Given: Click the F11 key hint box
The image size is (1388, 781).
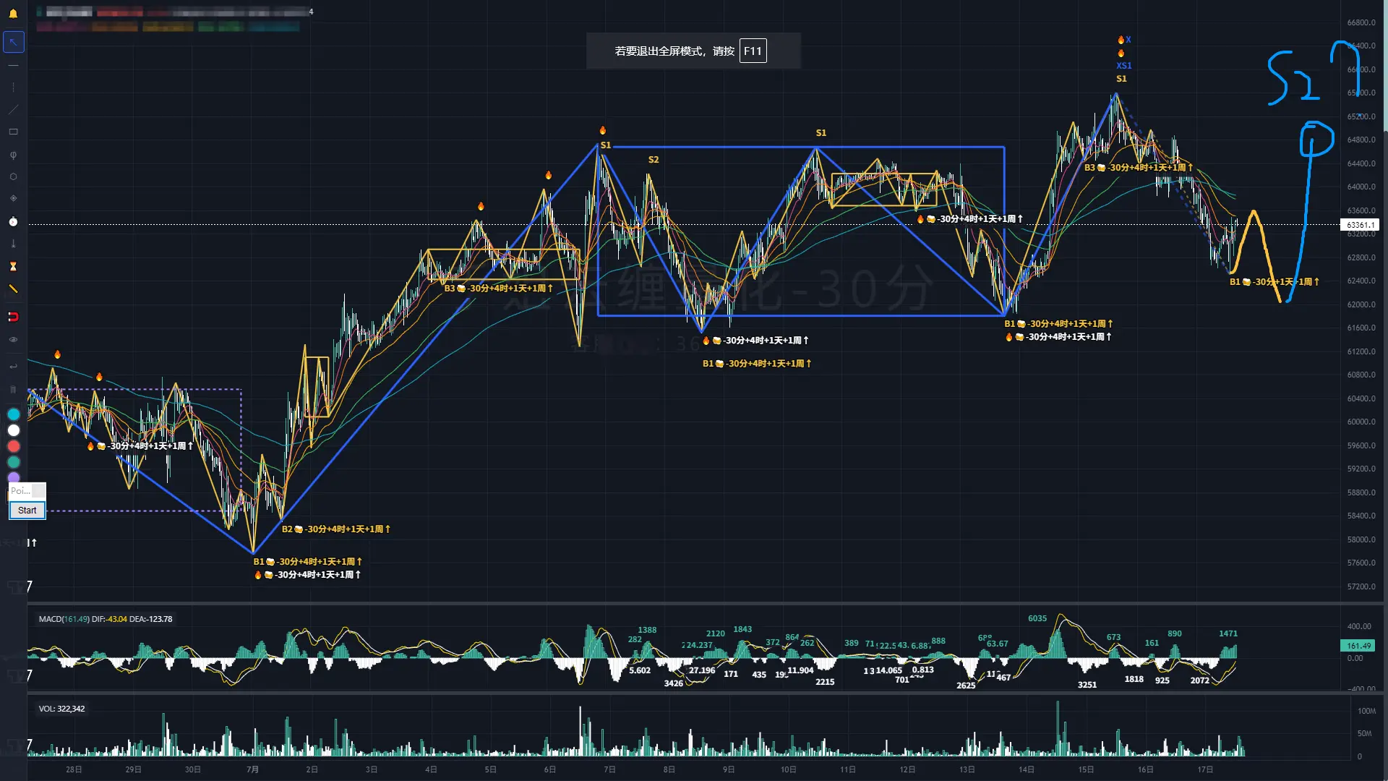Looking at the screenshot, I should 753,51.
